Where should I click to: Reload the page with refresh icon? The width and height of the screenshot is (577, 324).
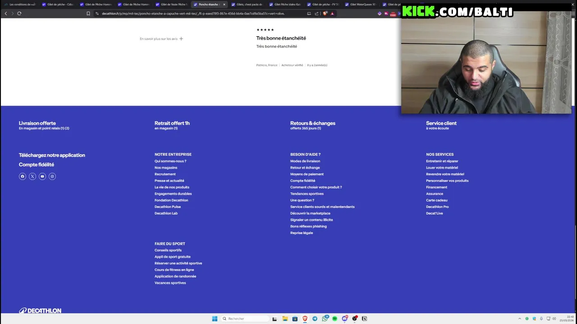coord(19,13)
